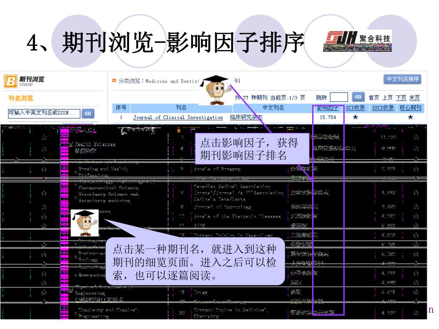Click the SSCI收录 column header
Image resolution: width=439 pixels, height=329 pixels.
(x=383, y=108)
